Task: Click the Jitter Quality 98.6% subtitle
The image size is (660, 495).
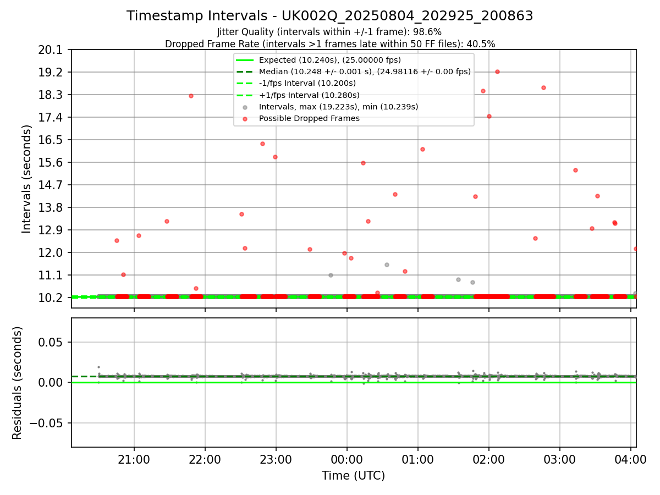Action: point(329,32)
